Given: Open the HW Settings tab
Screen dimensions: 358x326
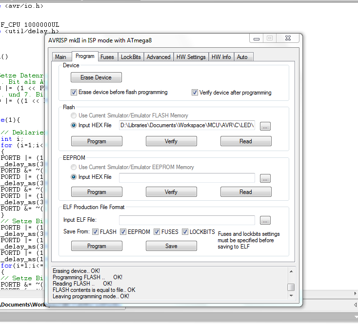Looking at the screenshot, I should coord(191,57).
